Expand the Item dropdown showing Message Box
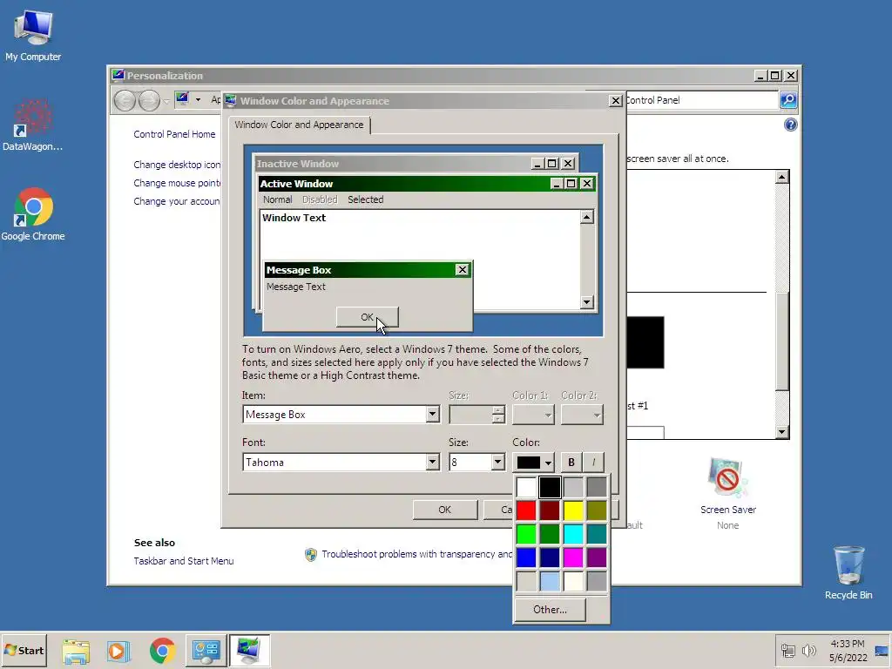 (432, 415)
